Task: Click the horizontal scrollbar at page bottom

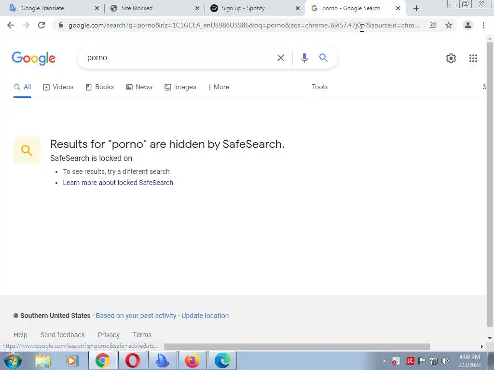Action: pyautogui.click(x=297, y=346)
